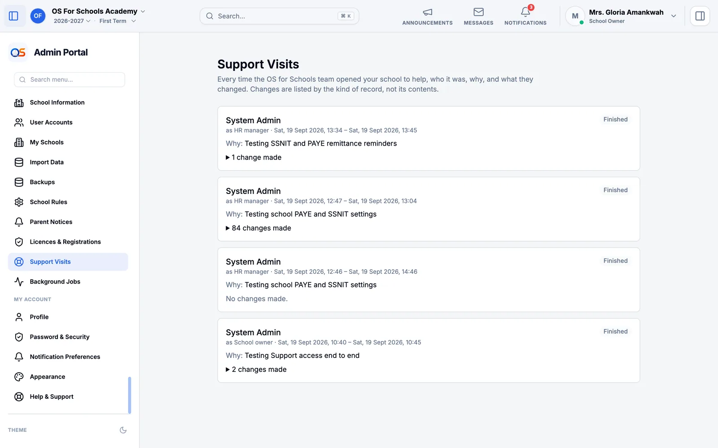Image resolution: width=718 pixels, height=448 pixels.
Task: Open Announcements megaphone icon
Action: tap(427, 12)
